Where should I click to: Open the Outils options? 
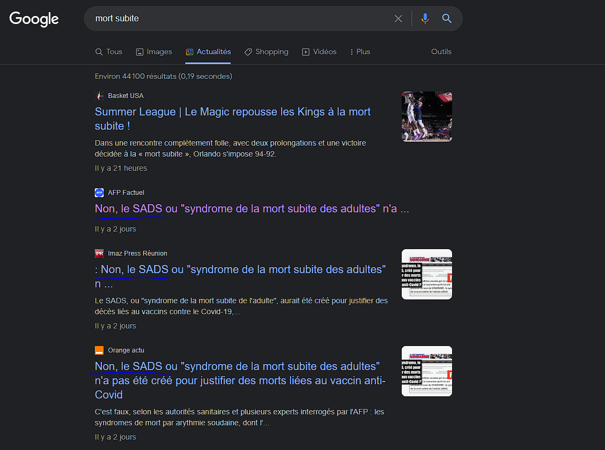pos(441,51)
